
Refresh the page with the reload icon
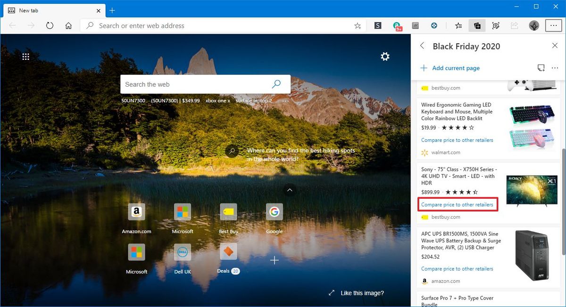tap(50, 26)
